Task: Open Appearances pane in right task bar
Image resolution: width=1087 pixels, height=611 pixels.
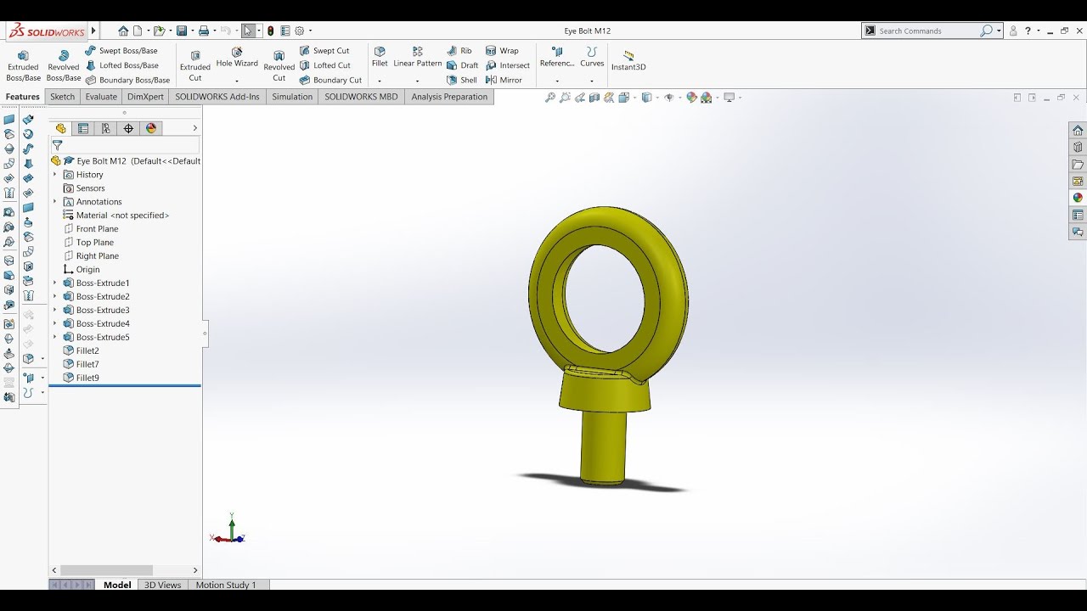Action: pyautogui.click(x=1078, y=198)
